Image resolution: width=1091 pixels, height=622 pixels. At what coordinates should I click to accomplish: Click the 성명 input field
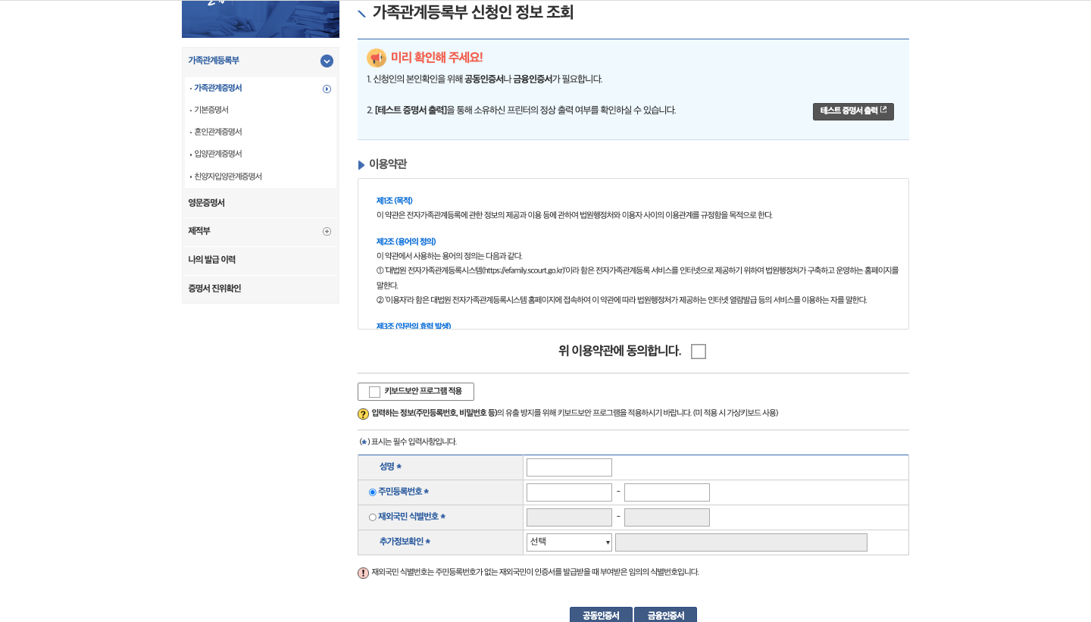pyautogui.click(x=569, y=467)
